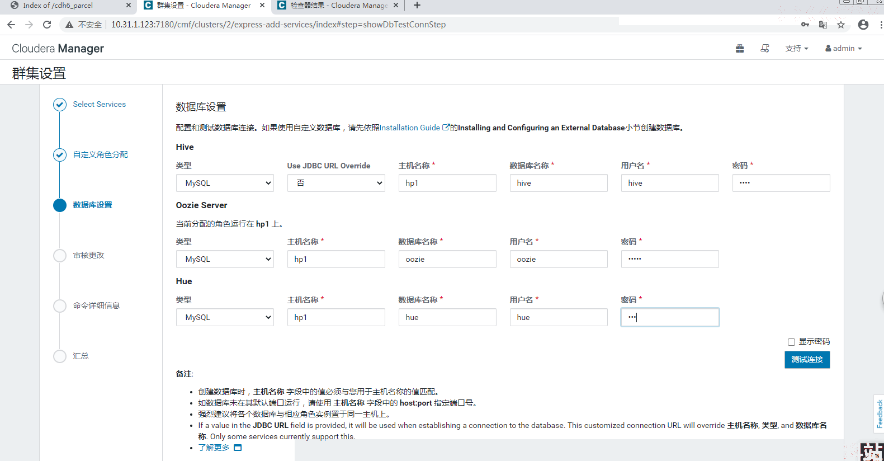This screenshot has width=884, height=461.
Task: Focus Oozie 用户名 field
Action: tap(559, 259)
